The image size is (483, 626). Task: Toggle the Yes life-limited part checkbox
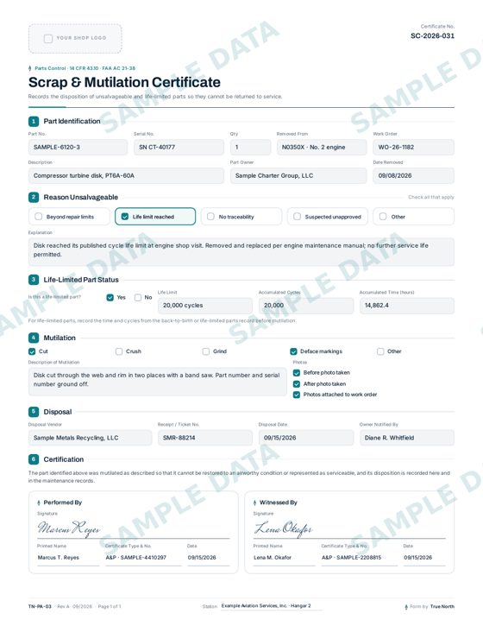tap(110, 297)
